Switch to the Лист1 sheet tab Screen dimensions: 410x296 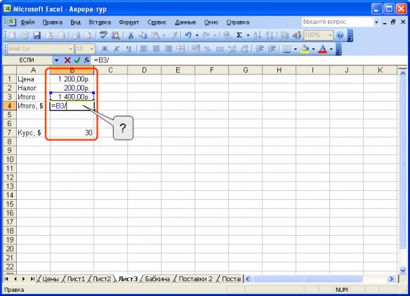(76, 279)
